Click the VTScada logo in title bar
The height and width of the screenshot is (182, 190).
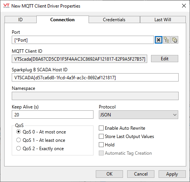click(x=6, y=6)
